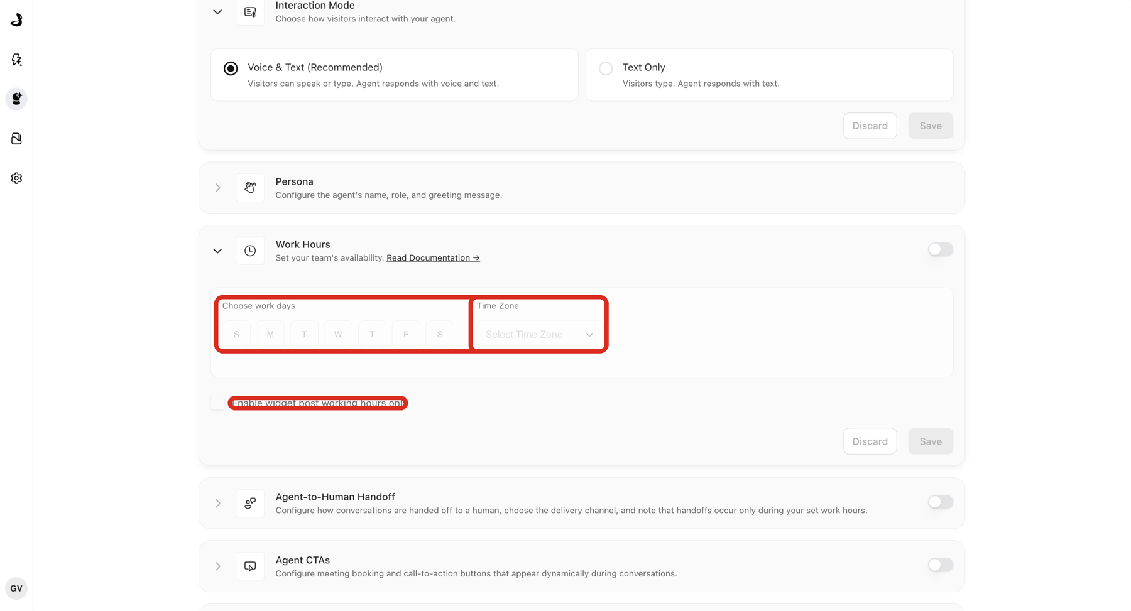
Task: Open the lightning sparkle sidebar icon
Action: 16,60
